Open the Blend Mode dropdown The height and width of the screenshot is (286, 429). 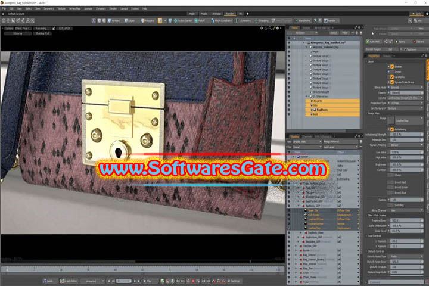[406, 88]
